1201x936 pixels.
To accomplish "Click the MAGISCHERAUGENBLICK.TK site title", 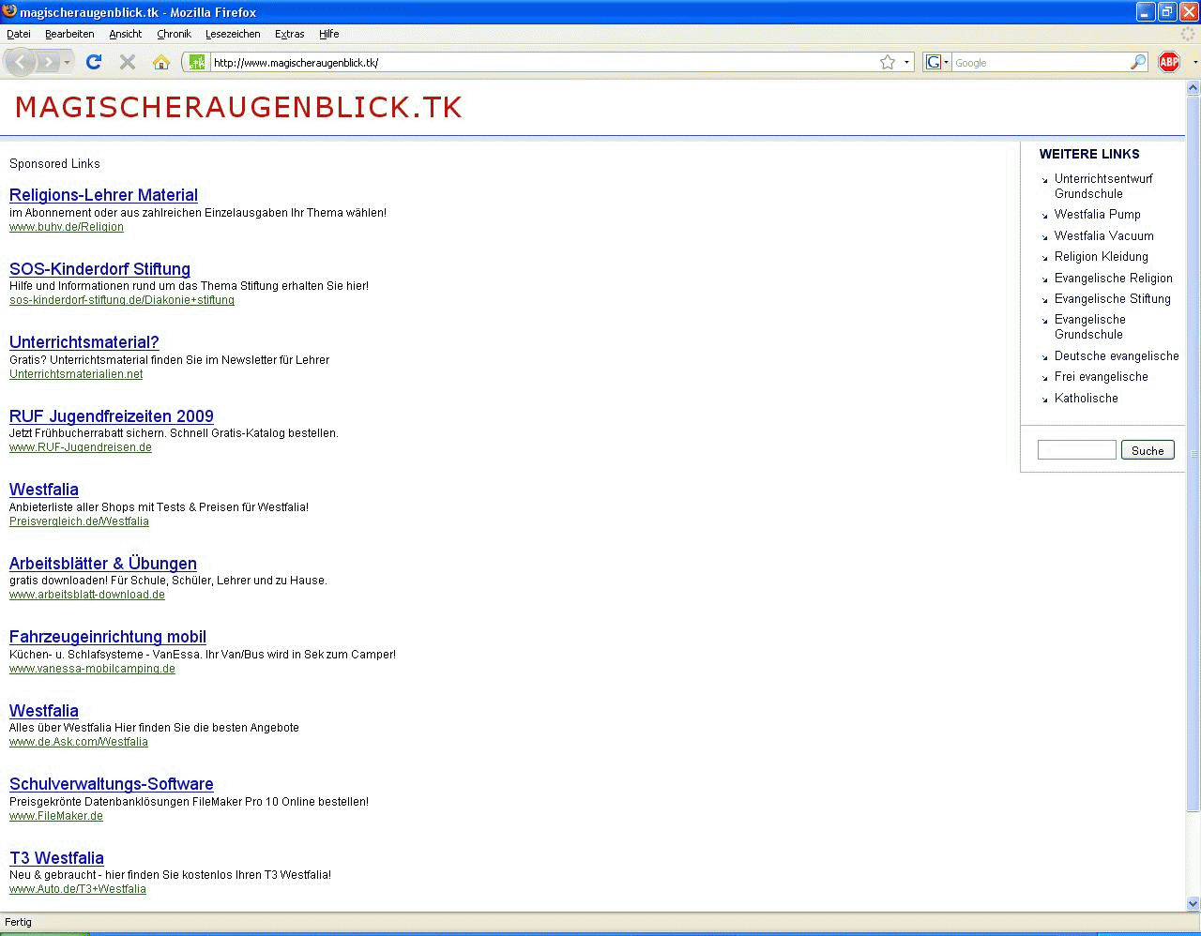I will (238, 107).
